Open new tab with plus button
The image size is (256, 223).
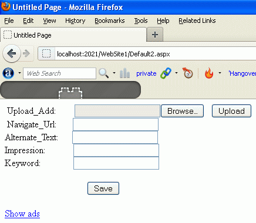155,35
